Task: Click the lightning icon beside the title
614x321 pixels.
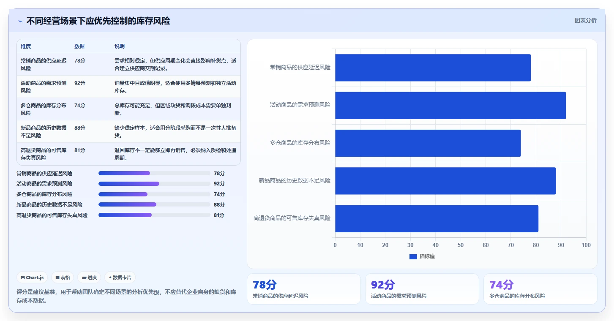Action: coord(20,21)
